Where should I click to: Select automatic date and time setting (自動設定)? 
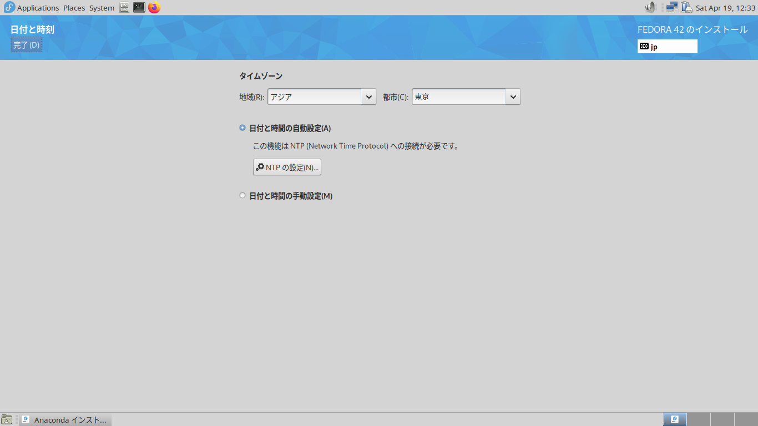pos(285,128)
